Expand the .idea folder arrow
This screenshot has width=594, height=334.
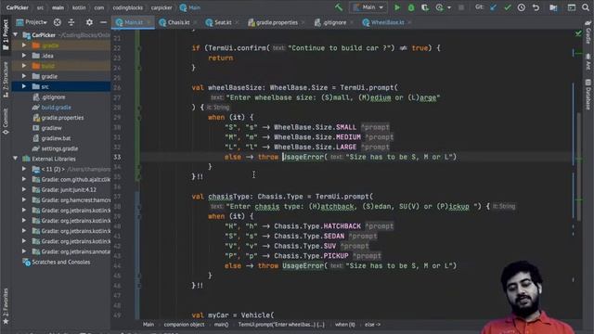[24, 56]
